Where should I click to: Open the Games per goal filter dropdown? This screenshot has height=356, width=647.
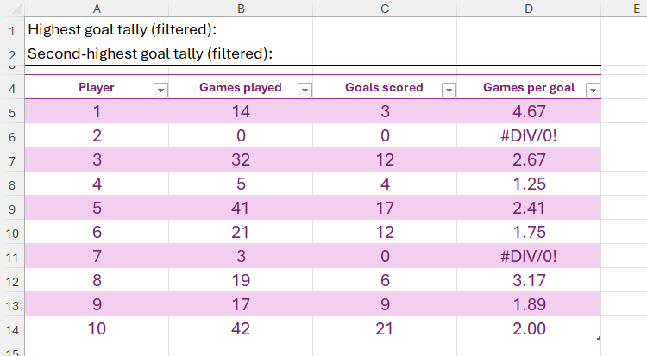592,90
